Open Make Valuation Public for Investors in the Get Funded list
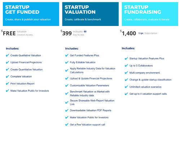This screenshot has height=146, width=184. [x=30, y=91]
